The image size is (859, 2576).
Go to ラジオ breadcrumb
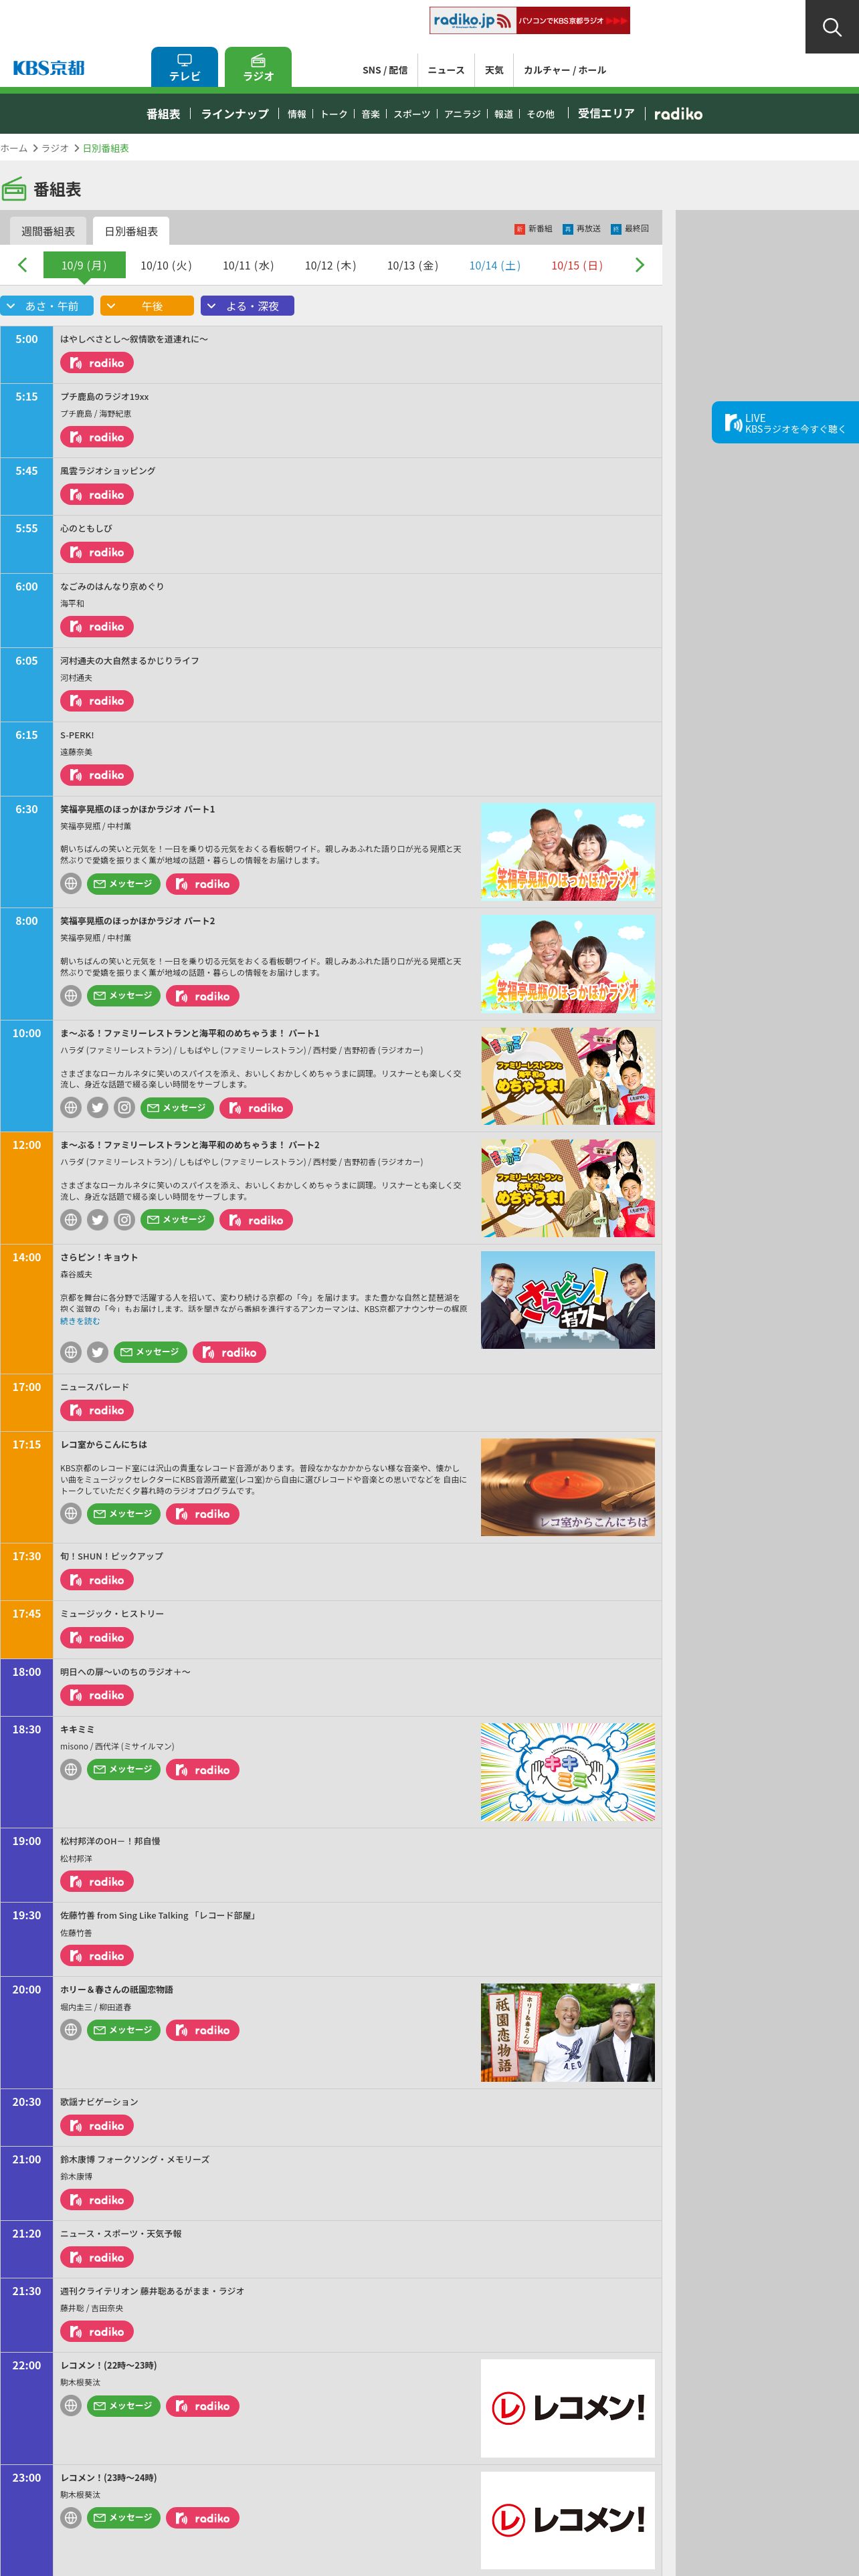point(55,148)
